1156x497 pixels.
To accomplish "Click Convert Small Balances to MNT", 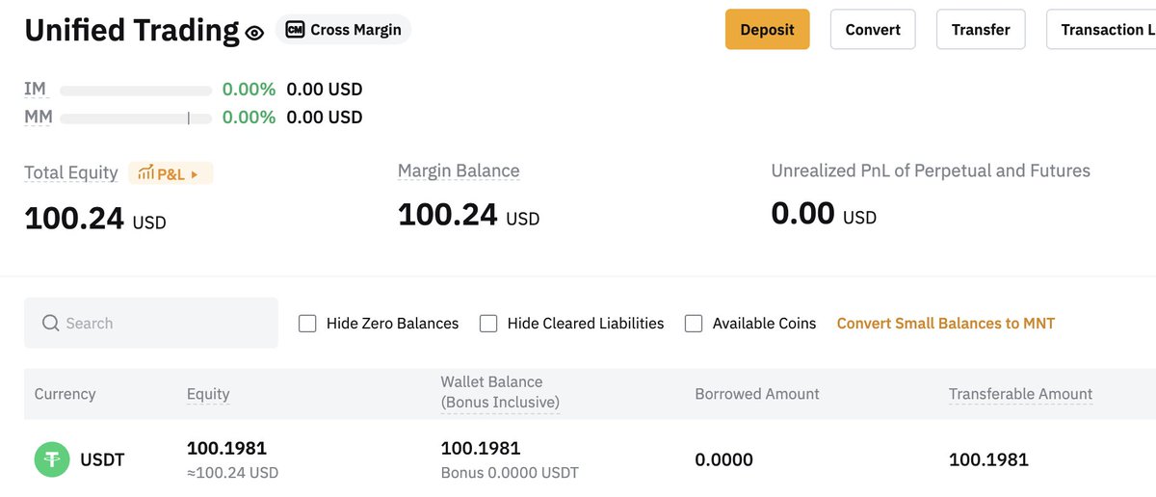I will click(x=945, y=324).
